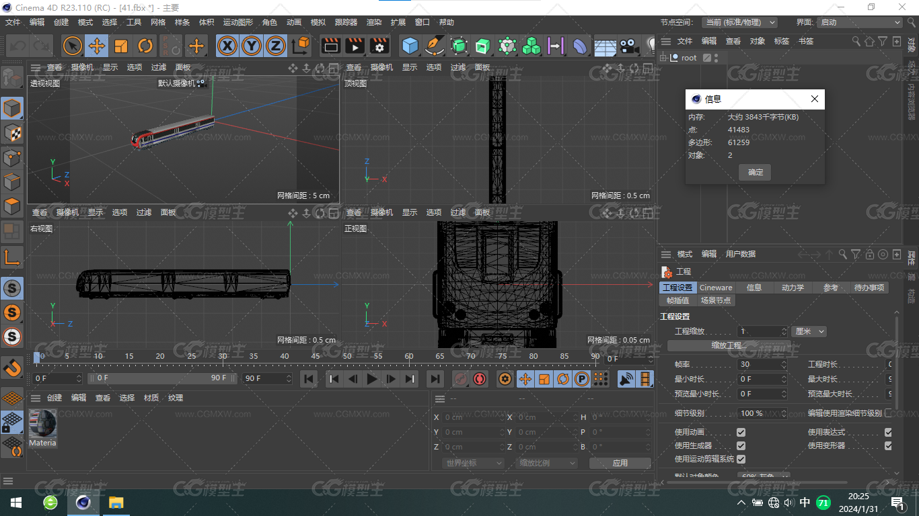Render the active view

(330, 46)
